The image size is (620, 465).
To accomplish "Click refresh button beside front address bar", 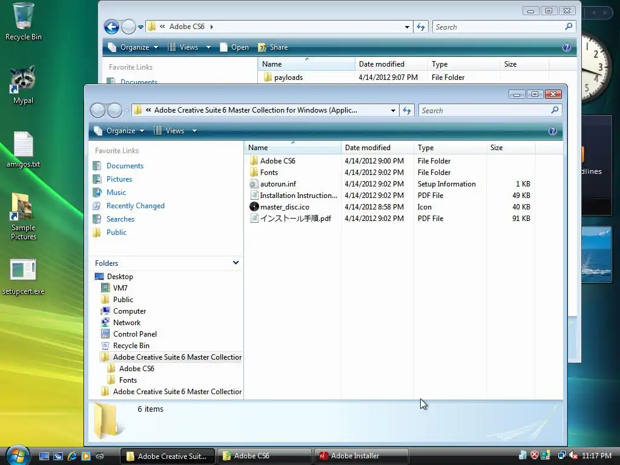I will click(407, 111).
